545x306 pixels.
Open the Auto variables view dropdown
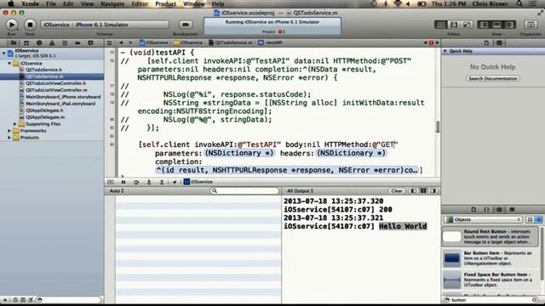pyautogui.click(x=117, y=190)
